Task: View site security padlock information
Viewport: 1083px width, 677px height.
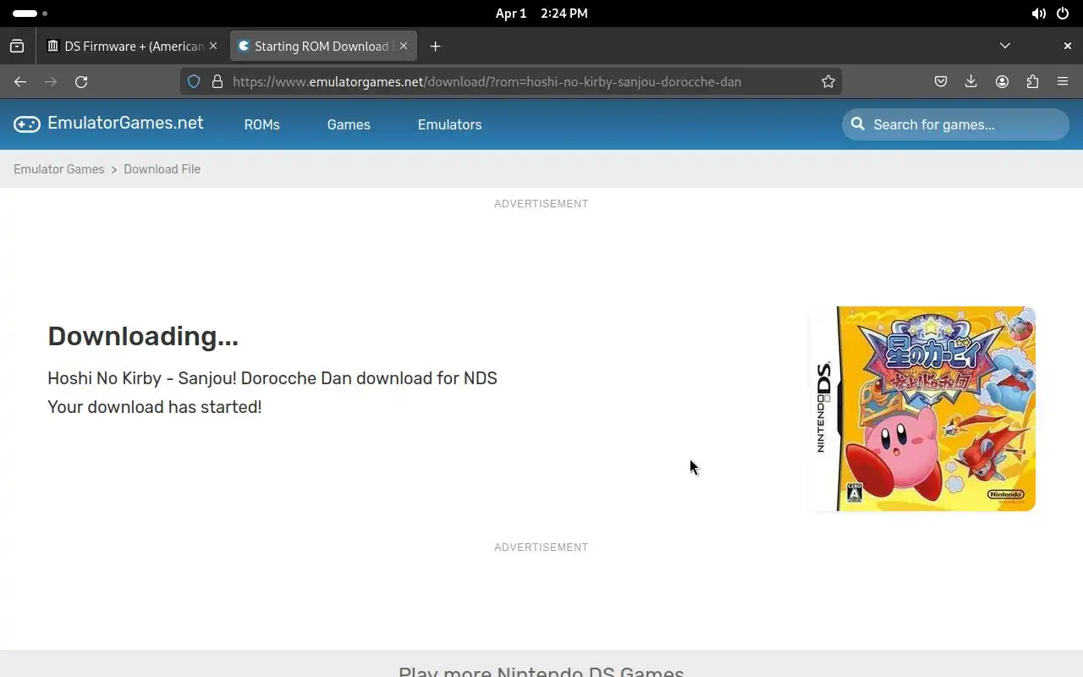Action: (x=217, y=82)
